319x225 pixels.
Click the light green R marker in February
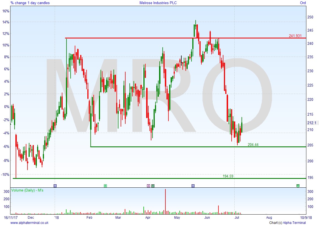click(106, 186)
